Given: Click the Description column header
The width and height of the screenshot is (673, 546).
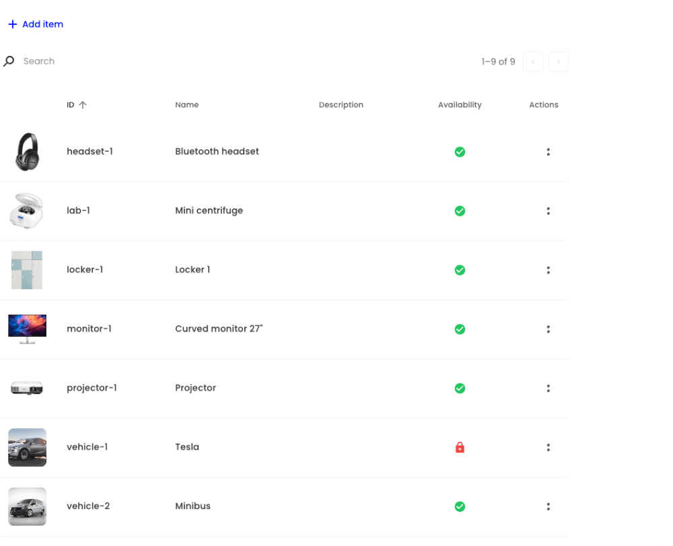Looking at the screenshot, I should (341, 105).
